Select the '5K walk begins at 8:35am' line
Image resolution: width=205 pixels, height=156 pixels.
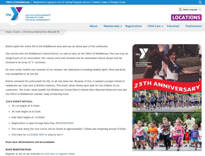[x=26, y=112]
